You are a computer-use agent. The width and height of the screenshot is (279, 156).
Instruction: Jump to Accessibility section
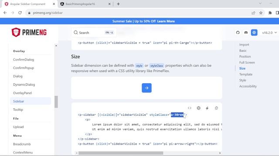[248, 86]
